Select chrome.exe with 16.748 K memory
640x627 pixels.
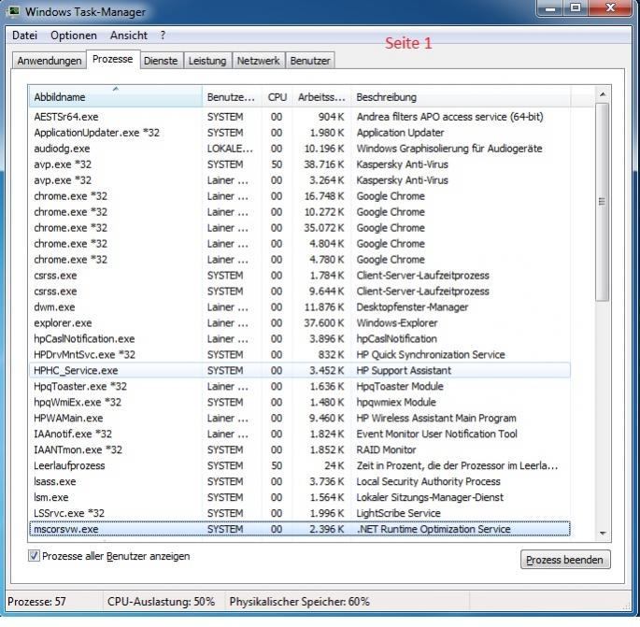click(300, 196)
